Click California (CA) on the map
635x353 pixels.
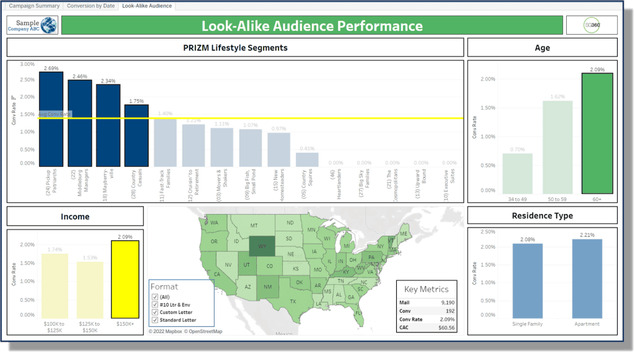(217, 274)
